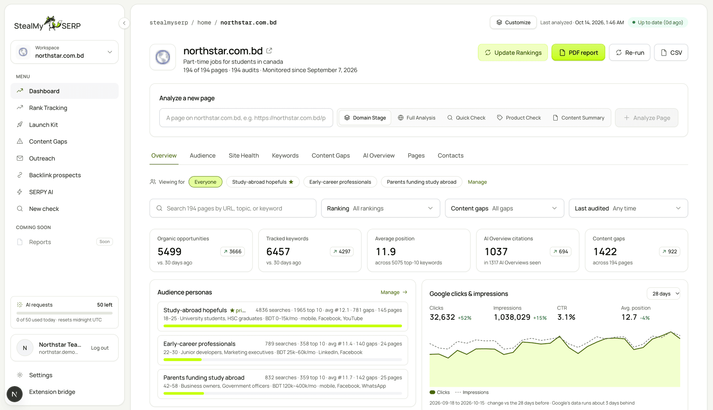Click the Viewing for people icon
The image size is (713, 410).
pyautogui.click(x=153, y=182)
